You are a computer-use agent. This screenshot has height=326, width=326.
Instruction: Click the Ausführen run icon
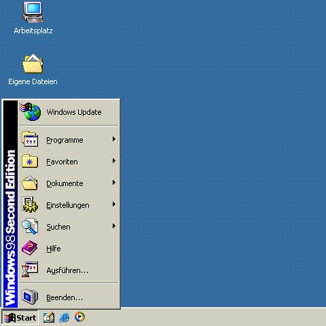click(x=30, y=270)
